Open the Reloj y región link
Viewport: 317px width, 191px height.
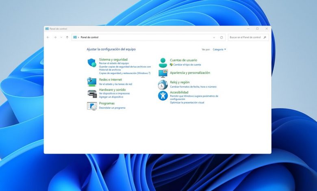pyautogui.click(x=180, y=82)
